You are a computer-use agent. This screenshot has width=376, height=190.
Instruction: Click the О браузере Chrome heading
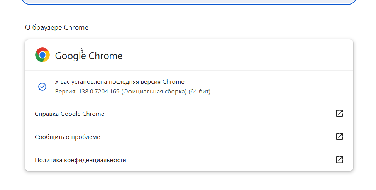pos(57,27)
